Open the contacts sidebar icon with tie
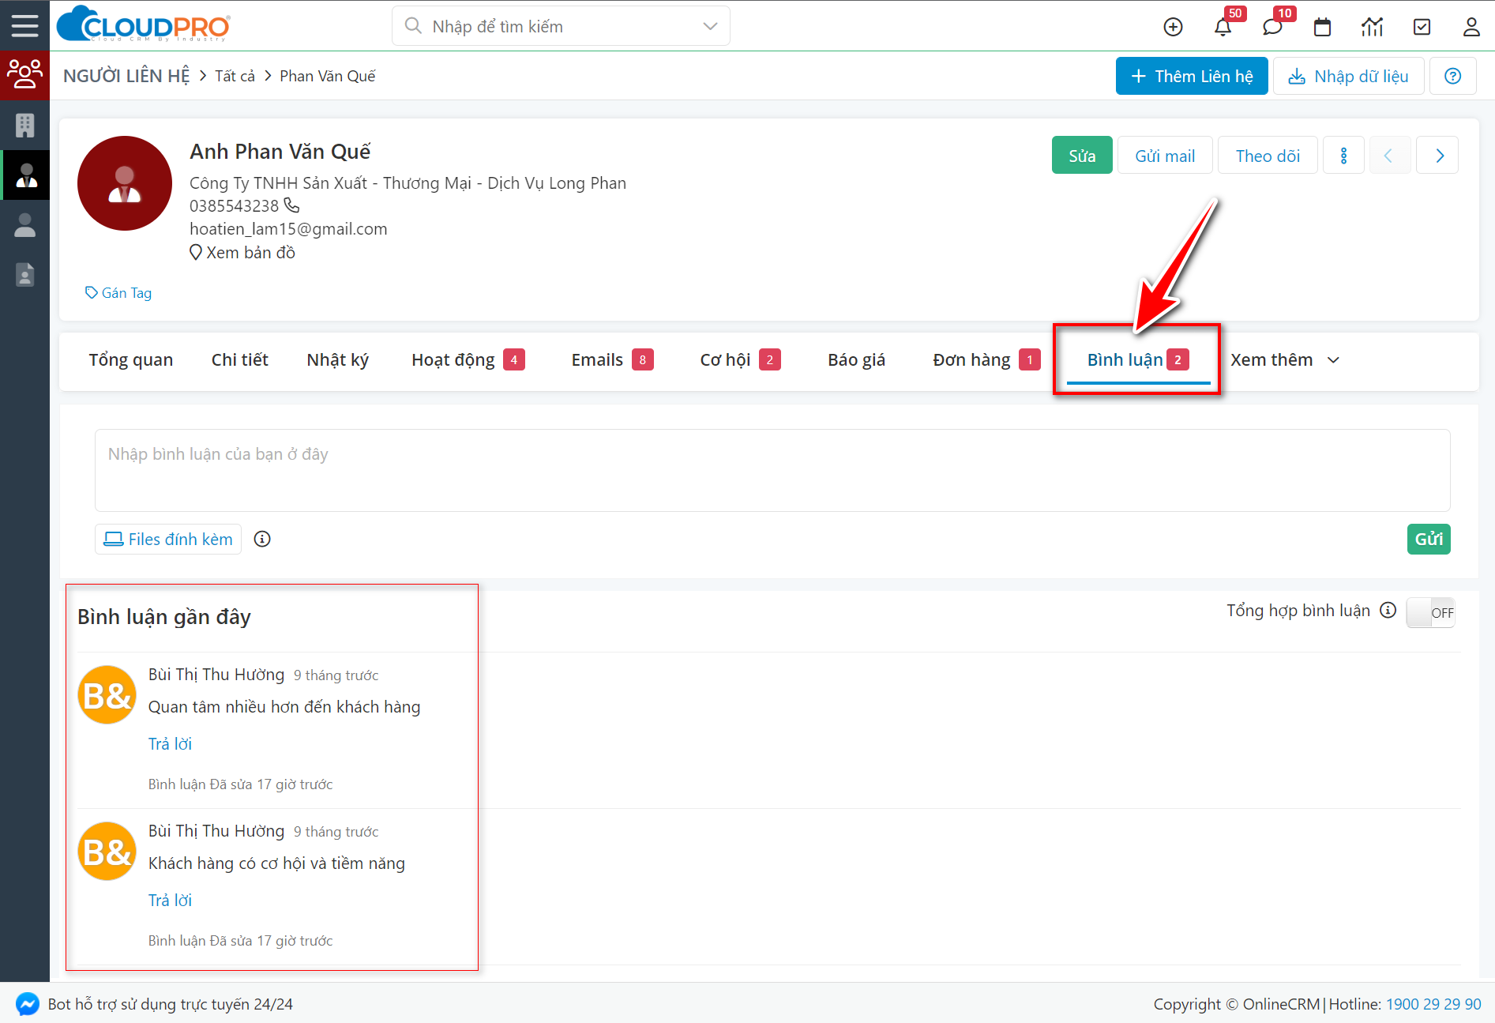 (24, 175)
